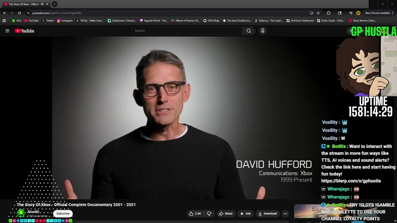397x223 pixels.
Task: Click the XboxBG channel name
Action: pos(33,212)
